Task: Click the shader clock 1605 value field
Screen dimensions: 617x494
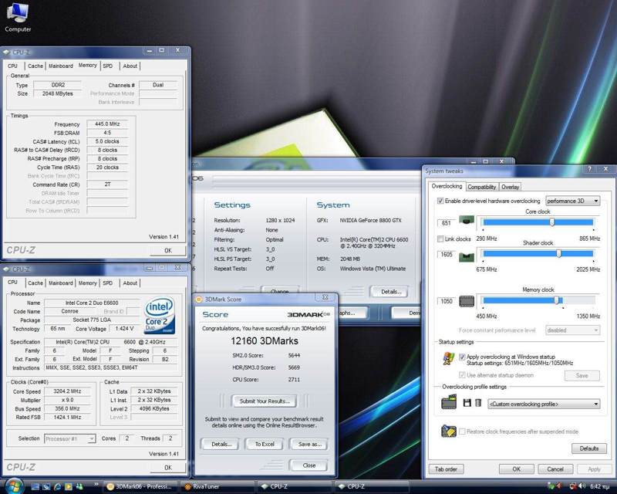Action: [447, 255]
